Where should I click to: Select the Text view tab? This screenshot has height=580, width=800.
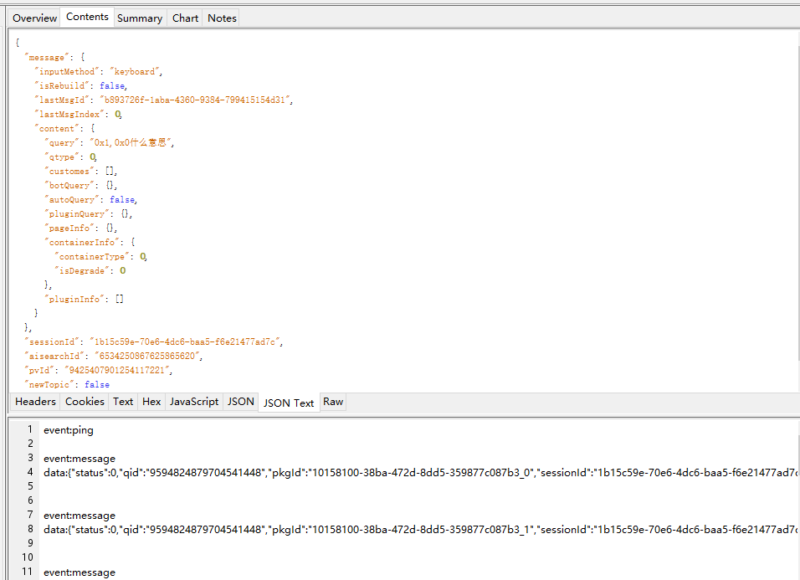pos(123,402)
